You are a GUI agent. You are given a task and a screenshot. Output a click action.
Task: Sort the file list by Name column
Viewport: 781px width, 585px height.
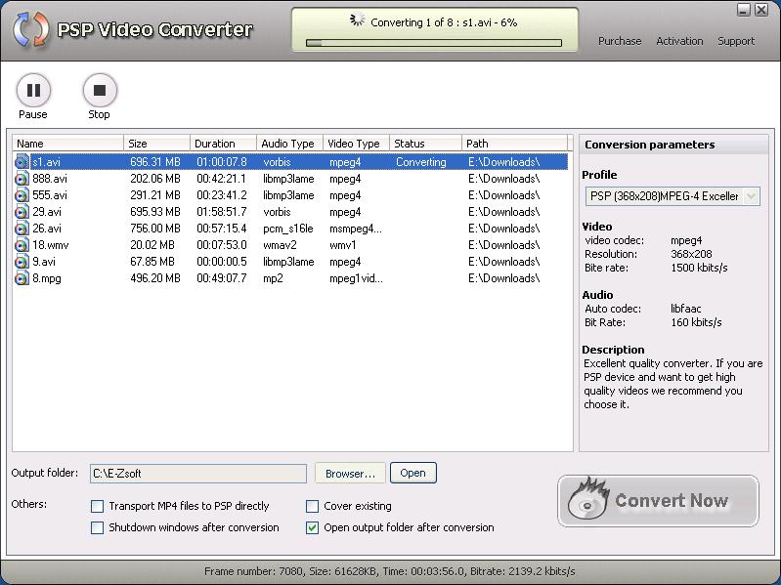(x=68, y=144)
